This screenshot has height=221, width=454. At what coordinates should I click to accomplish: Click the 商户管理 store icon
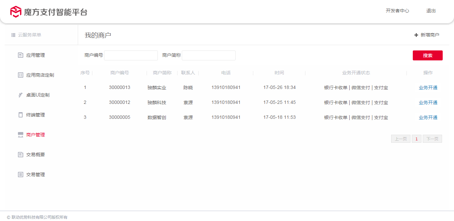point(21,135)
